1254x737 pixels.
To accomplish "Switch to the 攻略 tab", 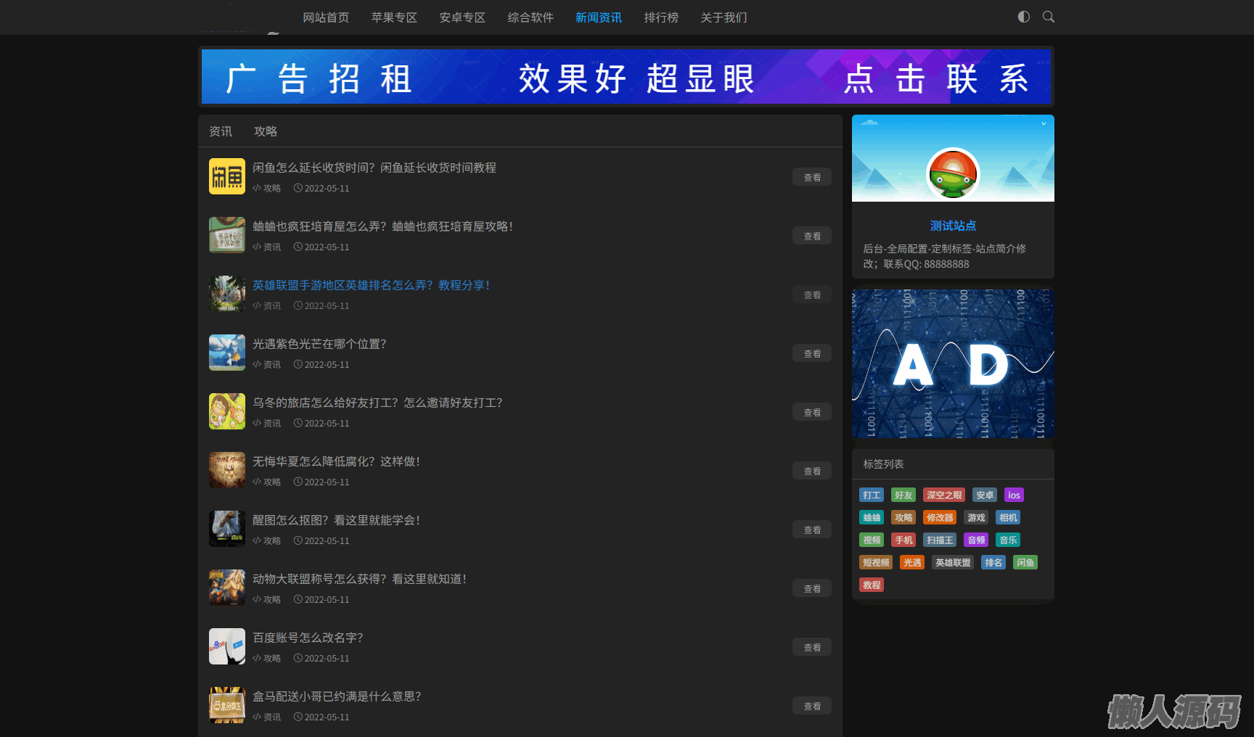I will (x=266, y=131).
